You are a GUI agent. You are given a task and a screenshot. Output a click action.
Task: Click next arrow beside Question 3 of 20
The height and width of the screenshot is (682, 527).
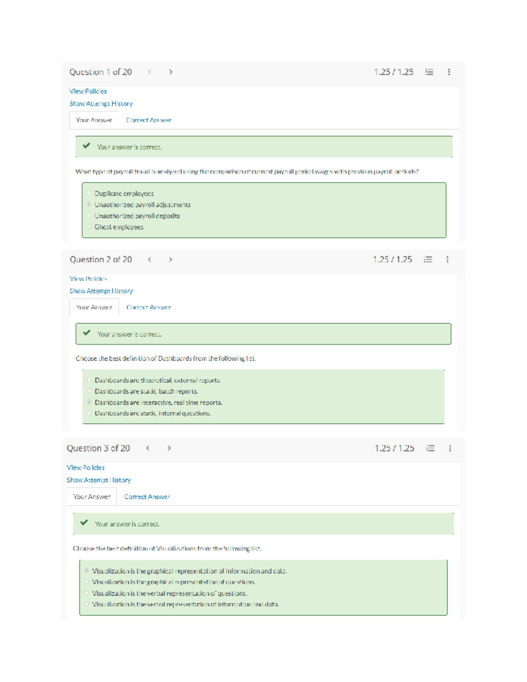click(x=169, y=448)
